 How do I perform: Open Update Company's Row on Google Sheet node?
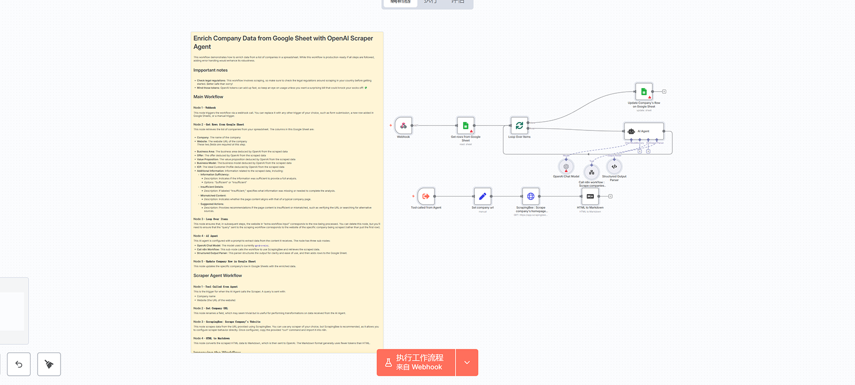click(x=644, y=92)
